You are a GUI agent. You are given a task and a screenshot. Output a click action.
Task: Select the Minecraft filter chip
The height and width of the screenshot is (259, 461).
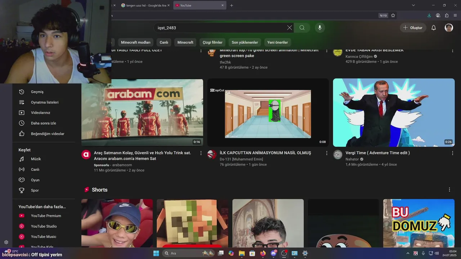coord(185,42)
